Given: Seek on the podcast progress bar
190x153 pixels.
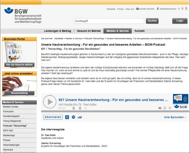Looking at the screenshot, I should click(x=115, y=111).
